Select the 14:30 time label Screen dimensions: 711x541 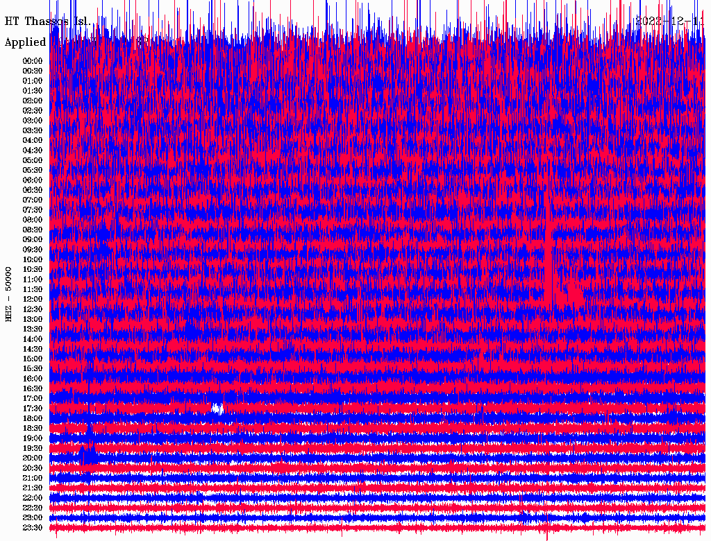(x=33, y=349)
